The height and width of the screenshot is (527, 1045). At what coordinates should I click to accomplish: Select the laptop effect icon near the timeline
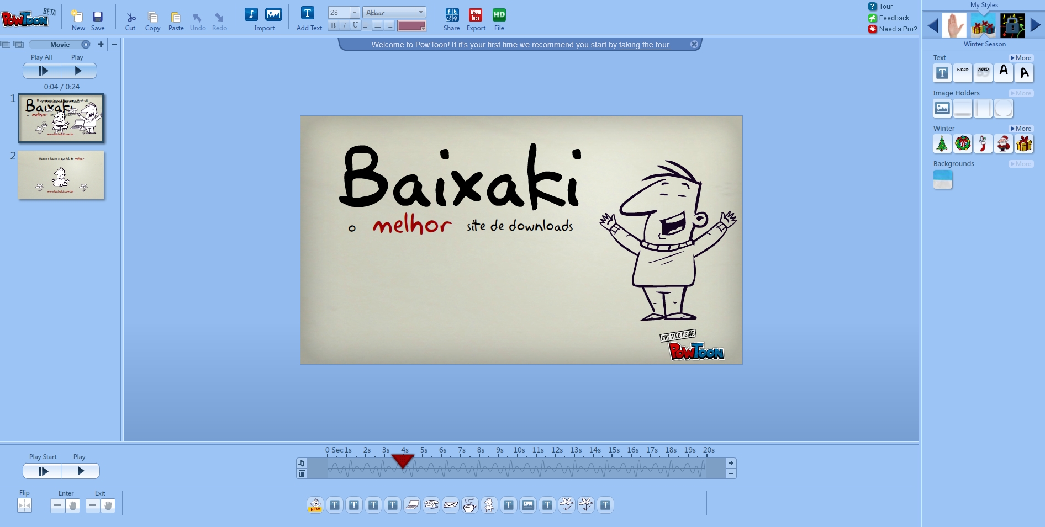412,504
